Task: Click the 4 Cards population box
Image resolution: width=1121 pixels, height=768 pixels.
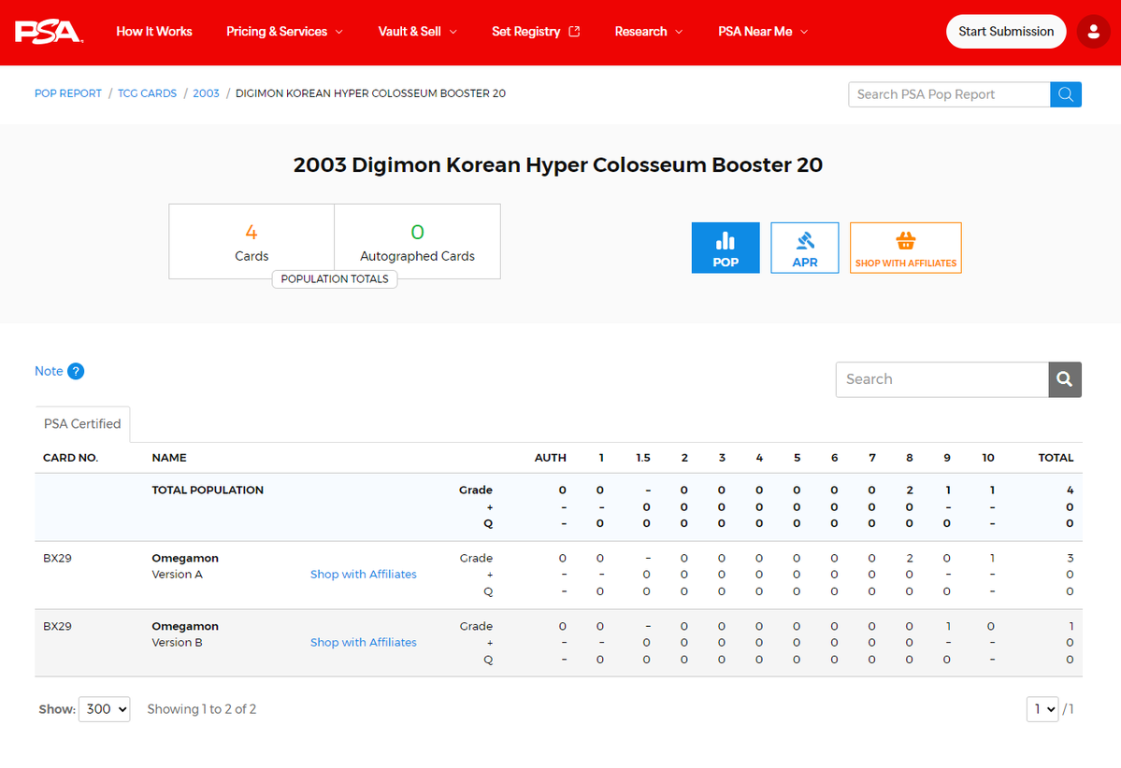Action: click(x=252, y=241)
